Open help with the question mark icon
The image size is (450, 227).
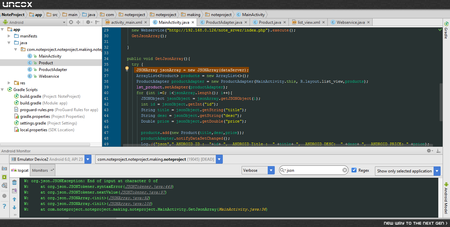[x=4, y=206]
